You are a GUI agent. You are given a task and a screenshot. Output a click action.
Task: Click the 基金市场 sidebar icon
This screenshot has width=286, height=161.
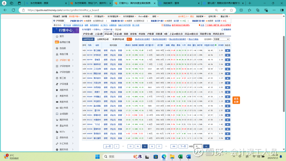(x=57, y=126)
